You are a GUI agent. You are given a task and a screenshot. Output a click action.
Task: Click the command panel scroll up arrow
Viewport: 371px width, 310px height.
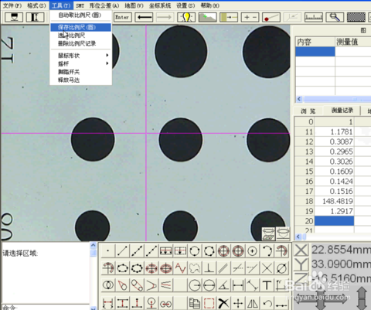pyautogui.click(x=94, y=245)
